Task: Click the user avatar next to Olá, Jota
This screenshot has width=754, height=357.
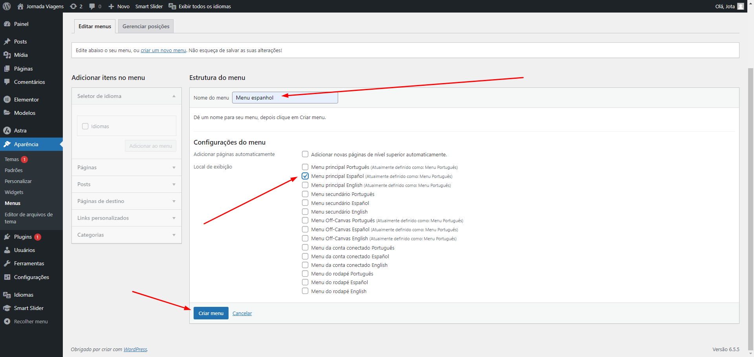Action: [x=741, y=6]
